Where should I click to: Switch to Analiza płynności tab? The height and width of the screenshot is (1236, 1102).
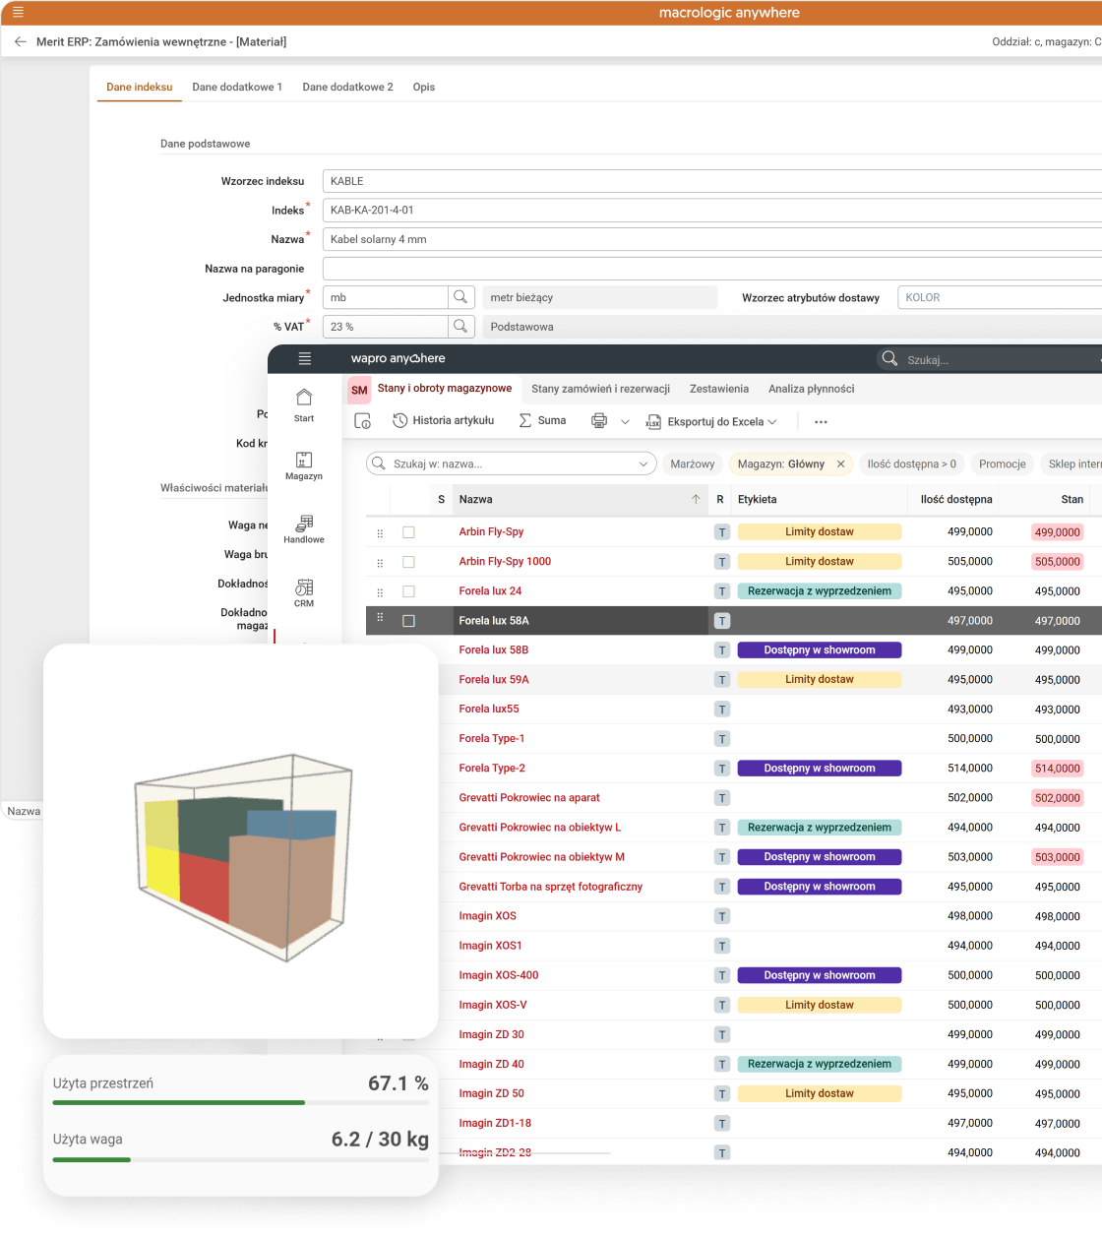coord(811,389)
